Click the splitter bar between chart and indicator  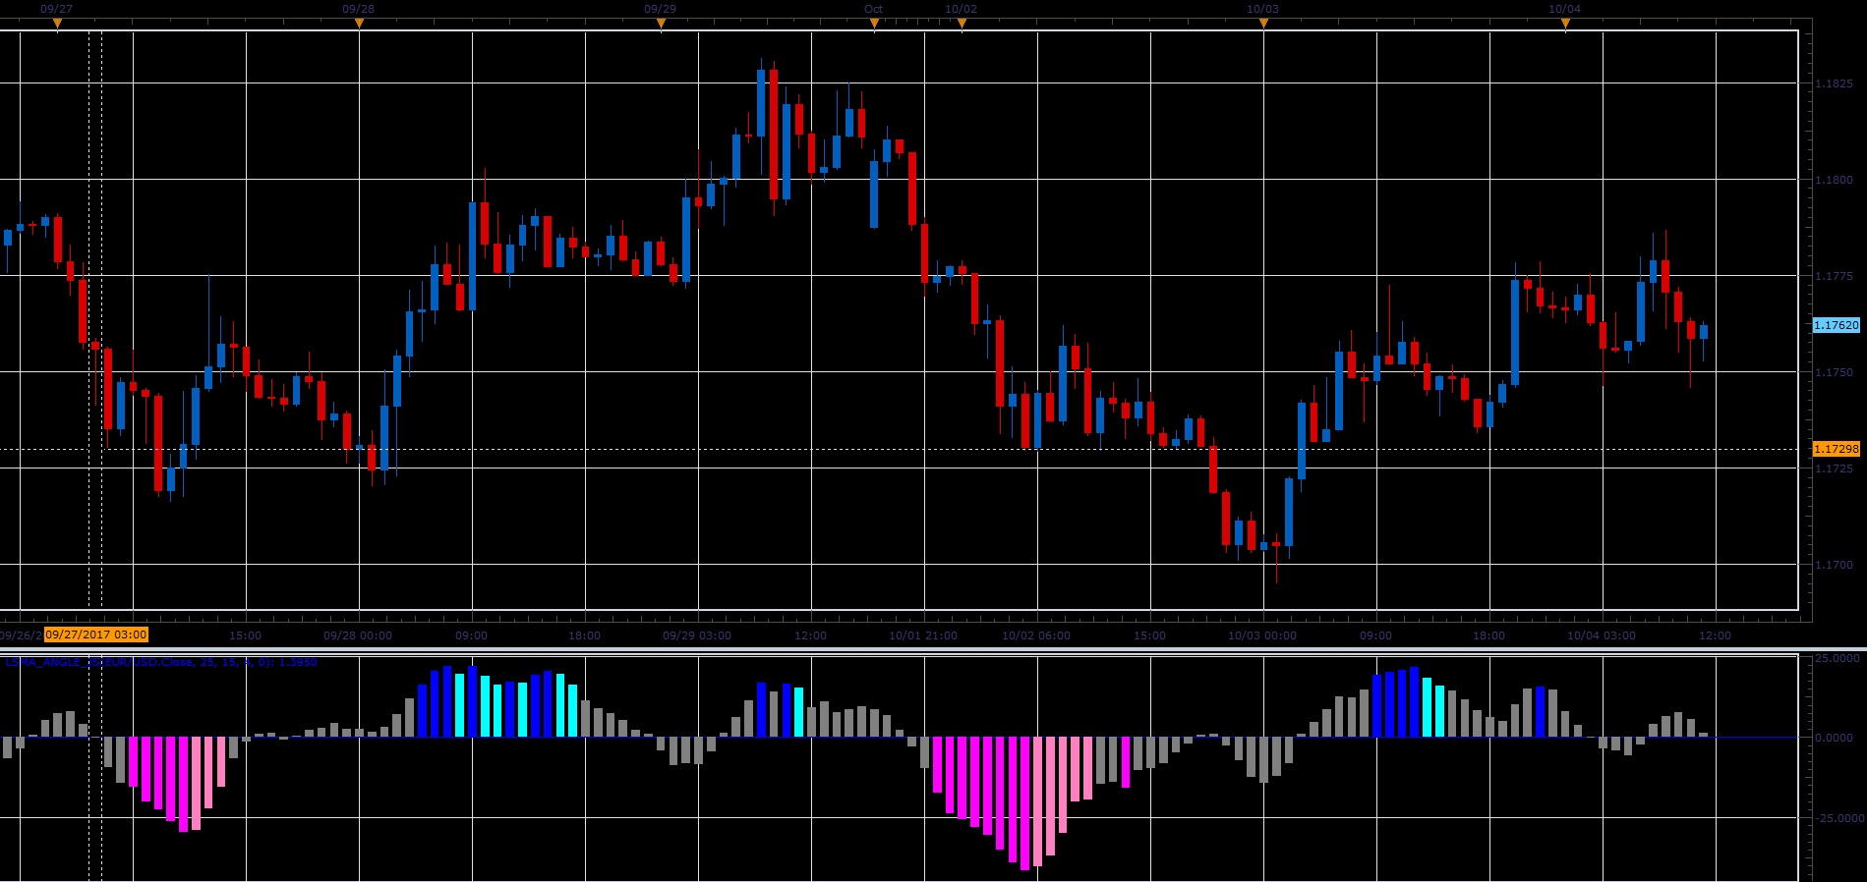coord(933,649)
